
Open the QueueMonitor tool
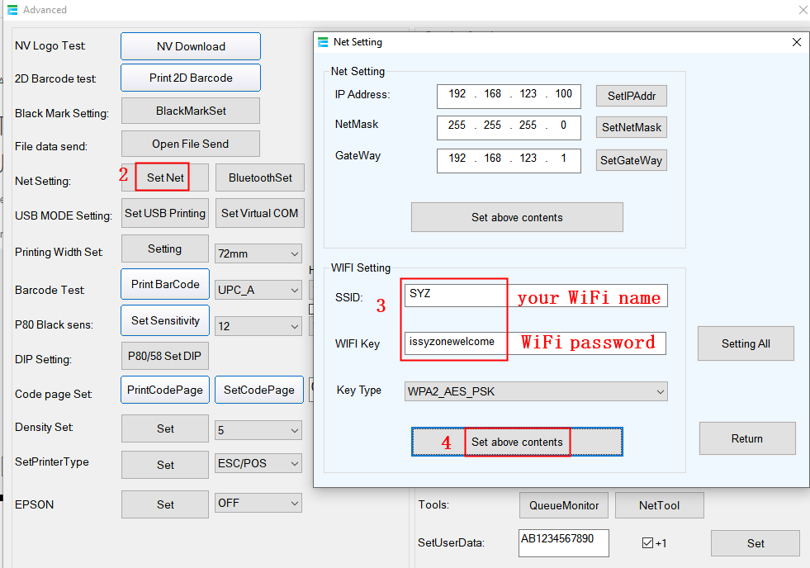564,504
